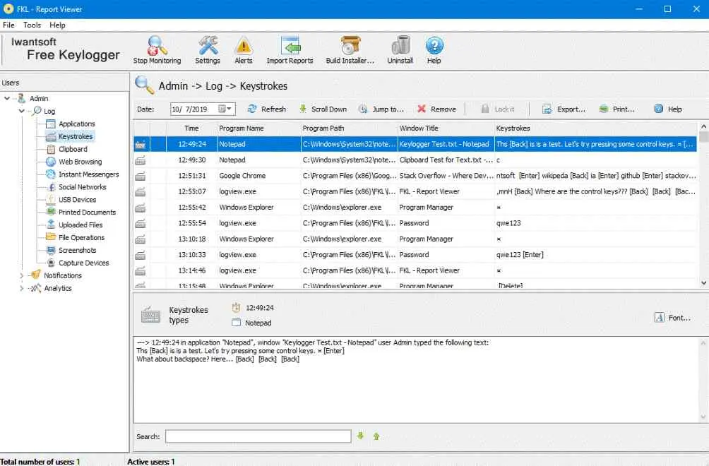Screen dimensions: 709x466
Task: Open Help from the main toolbar
Action: [434, 49]
